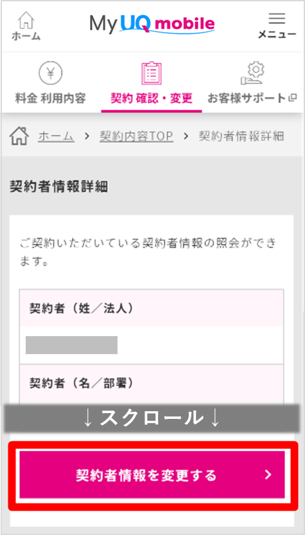Switch to 料金 利用内容 tab
Viewport: 305px width, 535px height.
pyautogui.click(x=50, y=99)
